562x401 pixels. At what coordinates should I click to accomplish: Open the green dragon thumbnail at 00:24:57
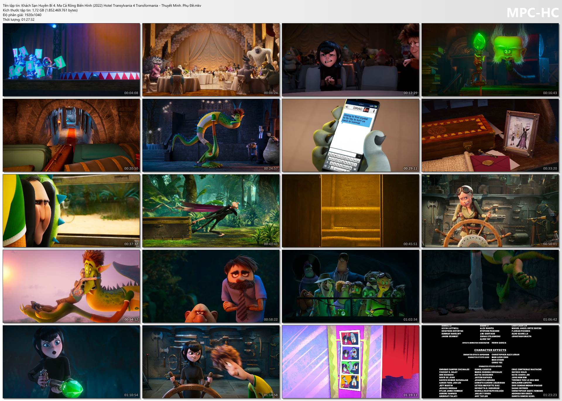point(211,135)
